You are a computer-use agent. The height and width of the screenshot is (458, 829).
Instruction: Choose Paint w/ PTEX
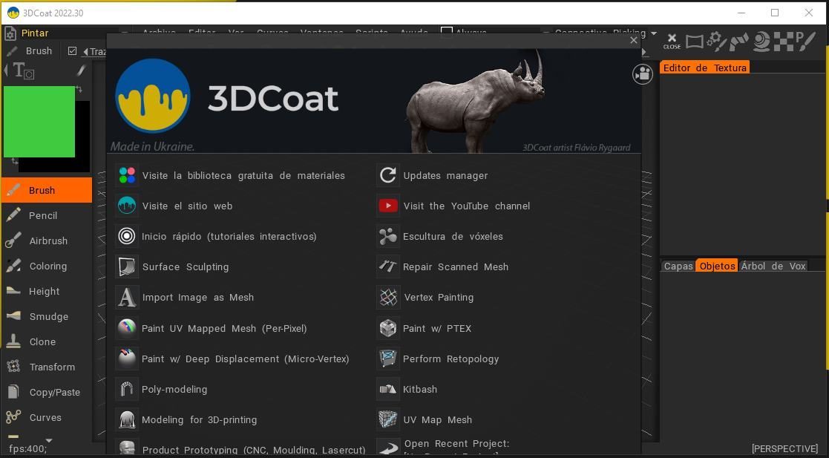[424, 328]
